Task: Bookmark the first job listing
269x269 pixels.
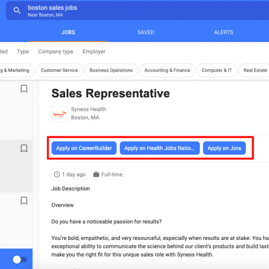Action: tap(24, 89)
